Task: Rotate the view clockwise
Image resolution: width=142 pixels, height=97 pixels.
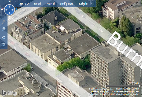Action: click(3, 37)
